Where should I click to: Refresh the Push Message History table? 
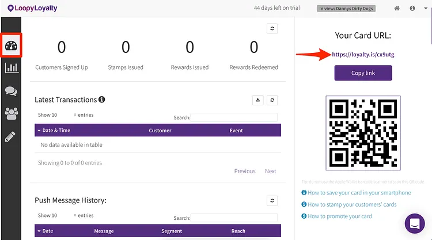click(272, 201)
